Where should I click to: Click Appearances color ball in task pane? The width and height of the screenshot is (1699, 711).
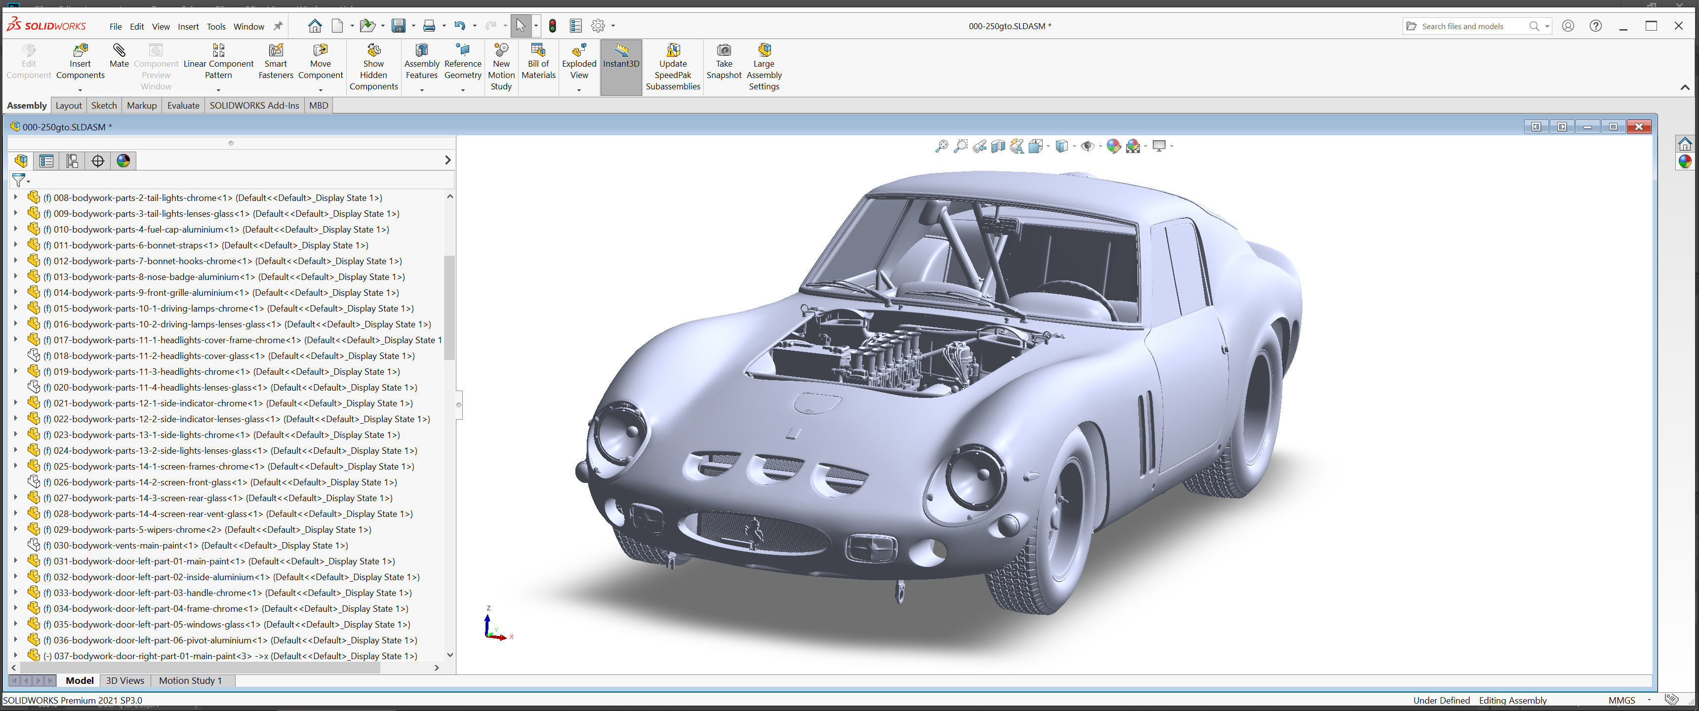pos(1685,161)
